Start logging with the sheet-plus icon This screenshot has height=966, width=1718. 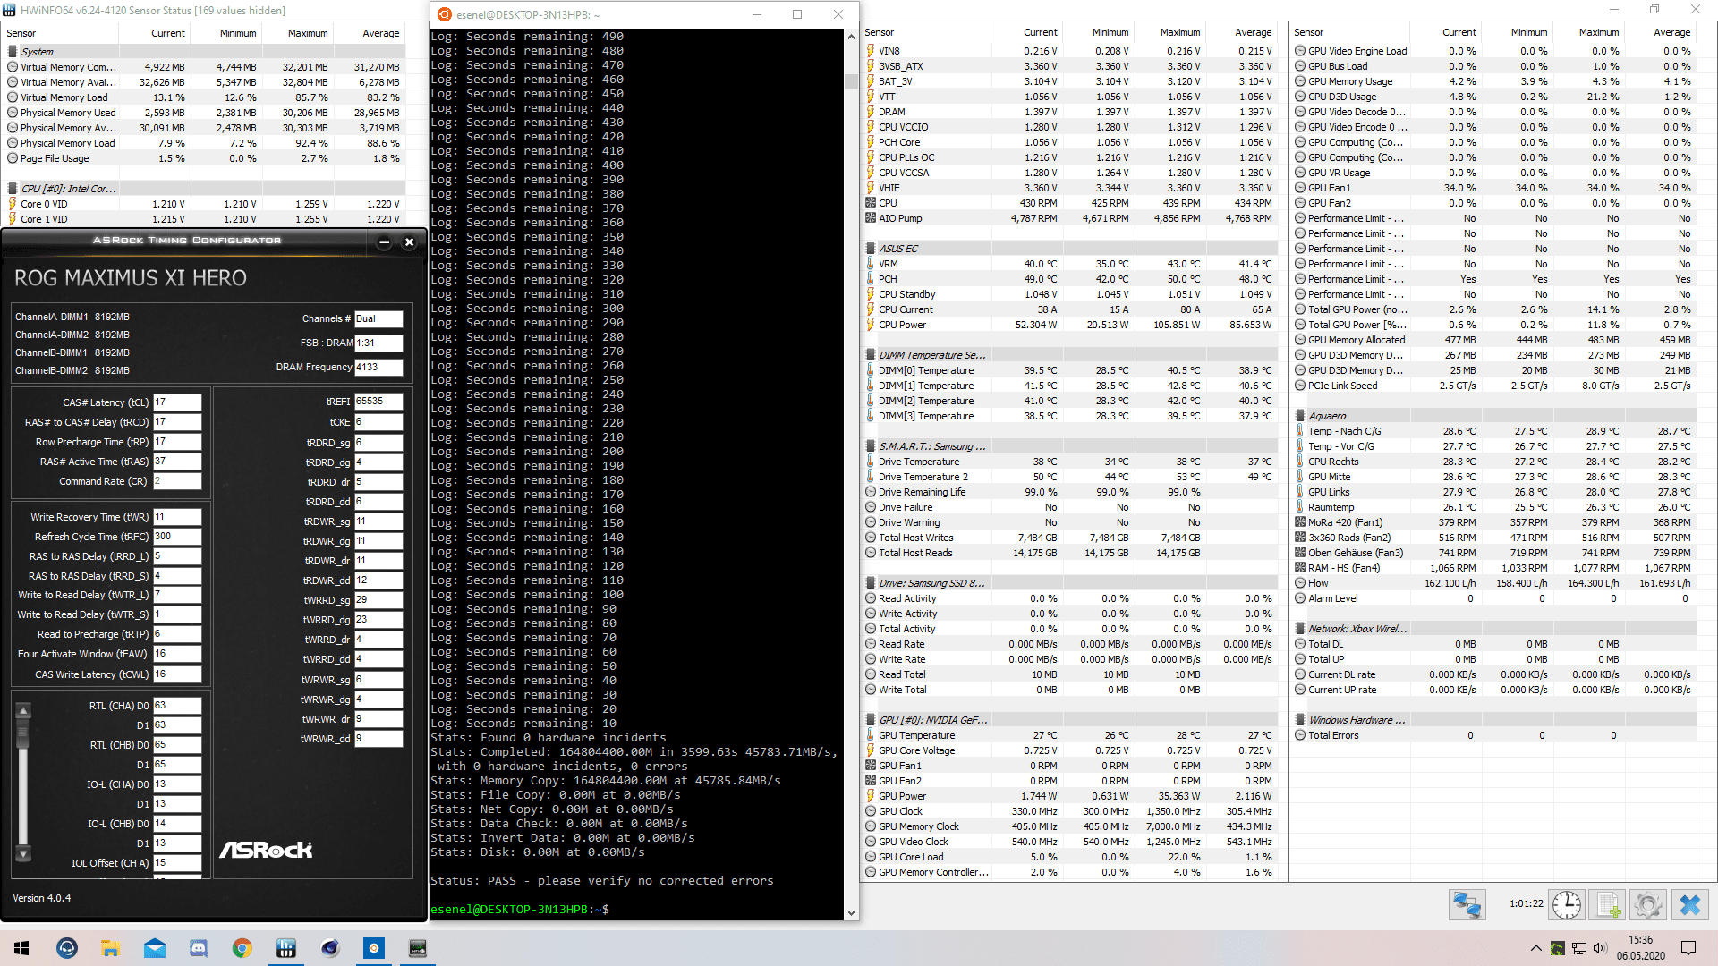pos(1607,905)
